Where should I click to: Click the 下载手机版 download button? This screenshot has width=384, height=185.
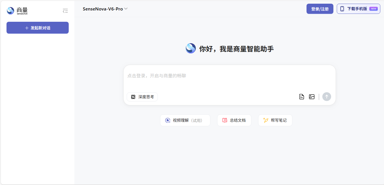(x=358, y=9)
